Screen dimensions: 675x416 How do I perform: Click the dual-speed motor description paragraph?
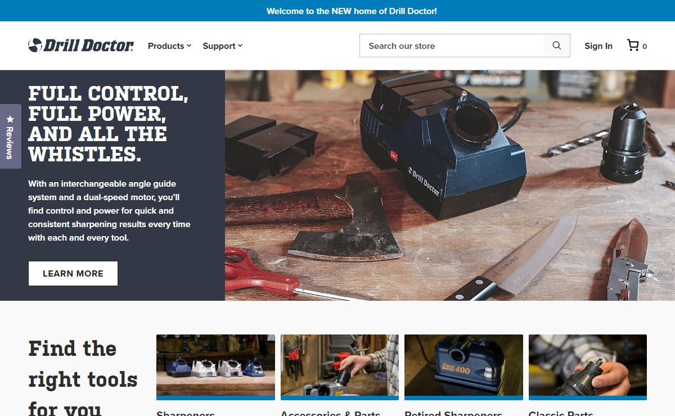(x=110, y=211)
